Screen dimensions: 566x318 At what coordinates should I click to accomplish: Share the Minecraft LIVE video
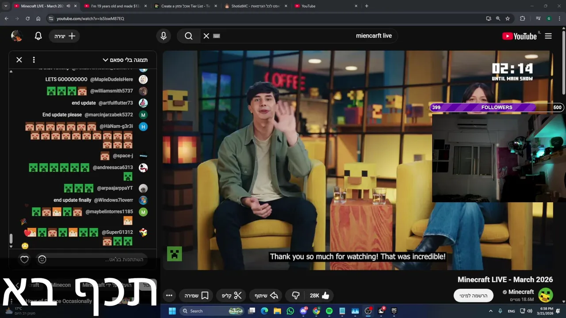tap(266, 295)
